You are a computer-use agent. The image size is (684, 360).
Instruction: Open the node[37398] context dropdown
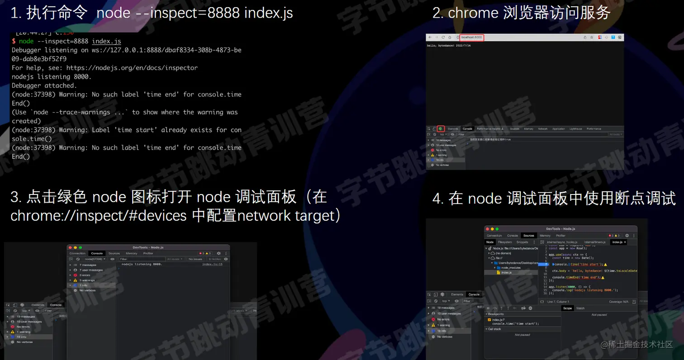coord(95,259)
